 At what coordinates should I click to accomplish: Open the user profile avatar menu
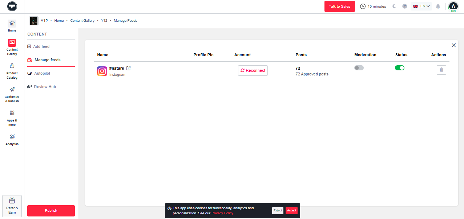[453, 6]
